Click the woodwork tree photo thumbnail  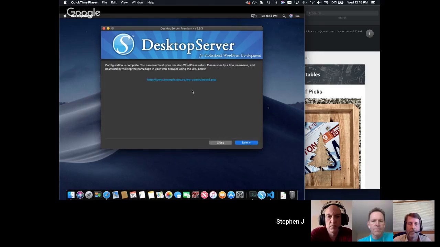pos(332,143)
